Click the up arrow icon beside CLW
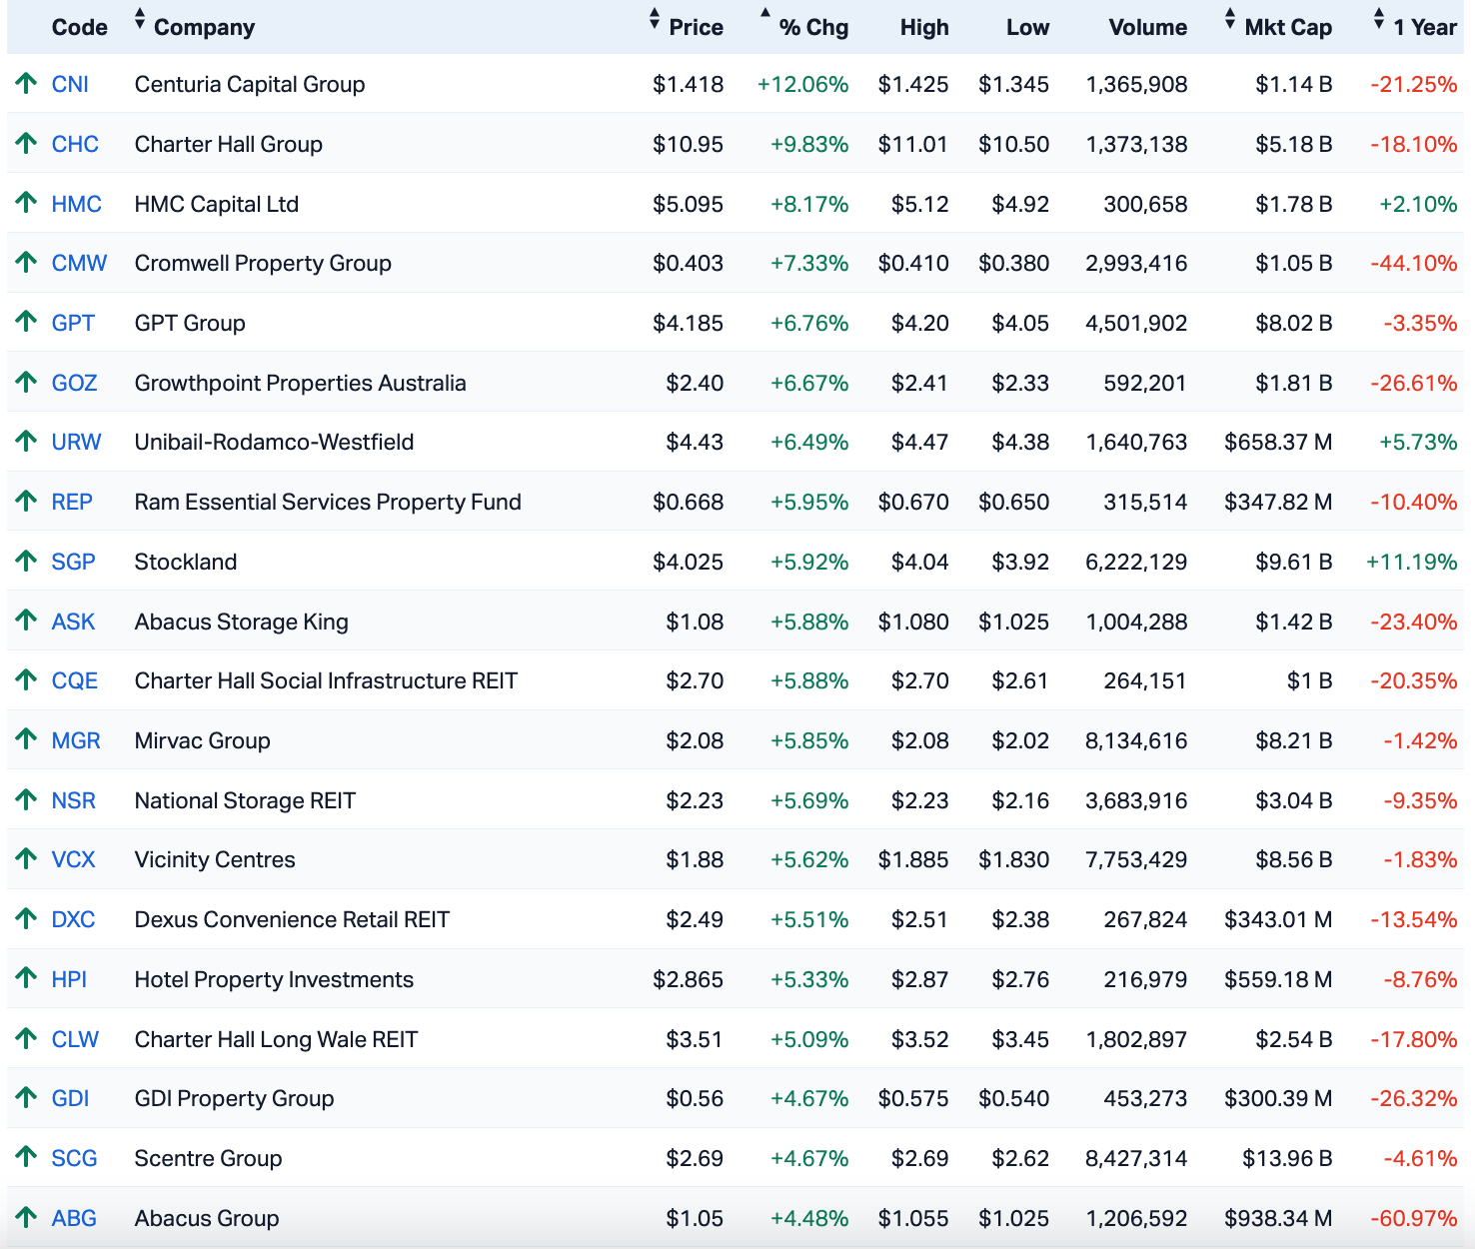 (x=26, y=1038)
